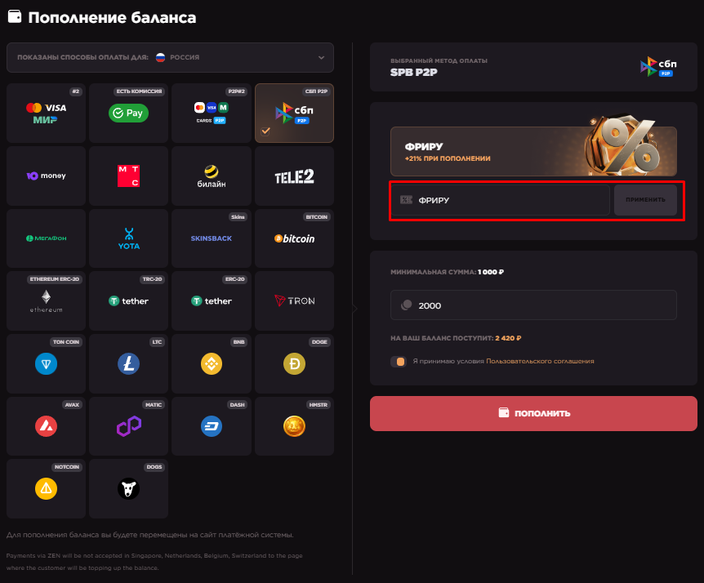The height and width of the screenshot is (583, 704).
Task: Pick the TON Coin payment method
Action: click(x=46, y=363)
